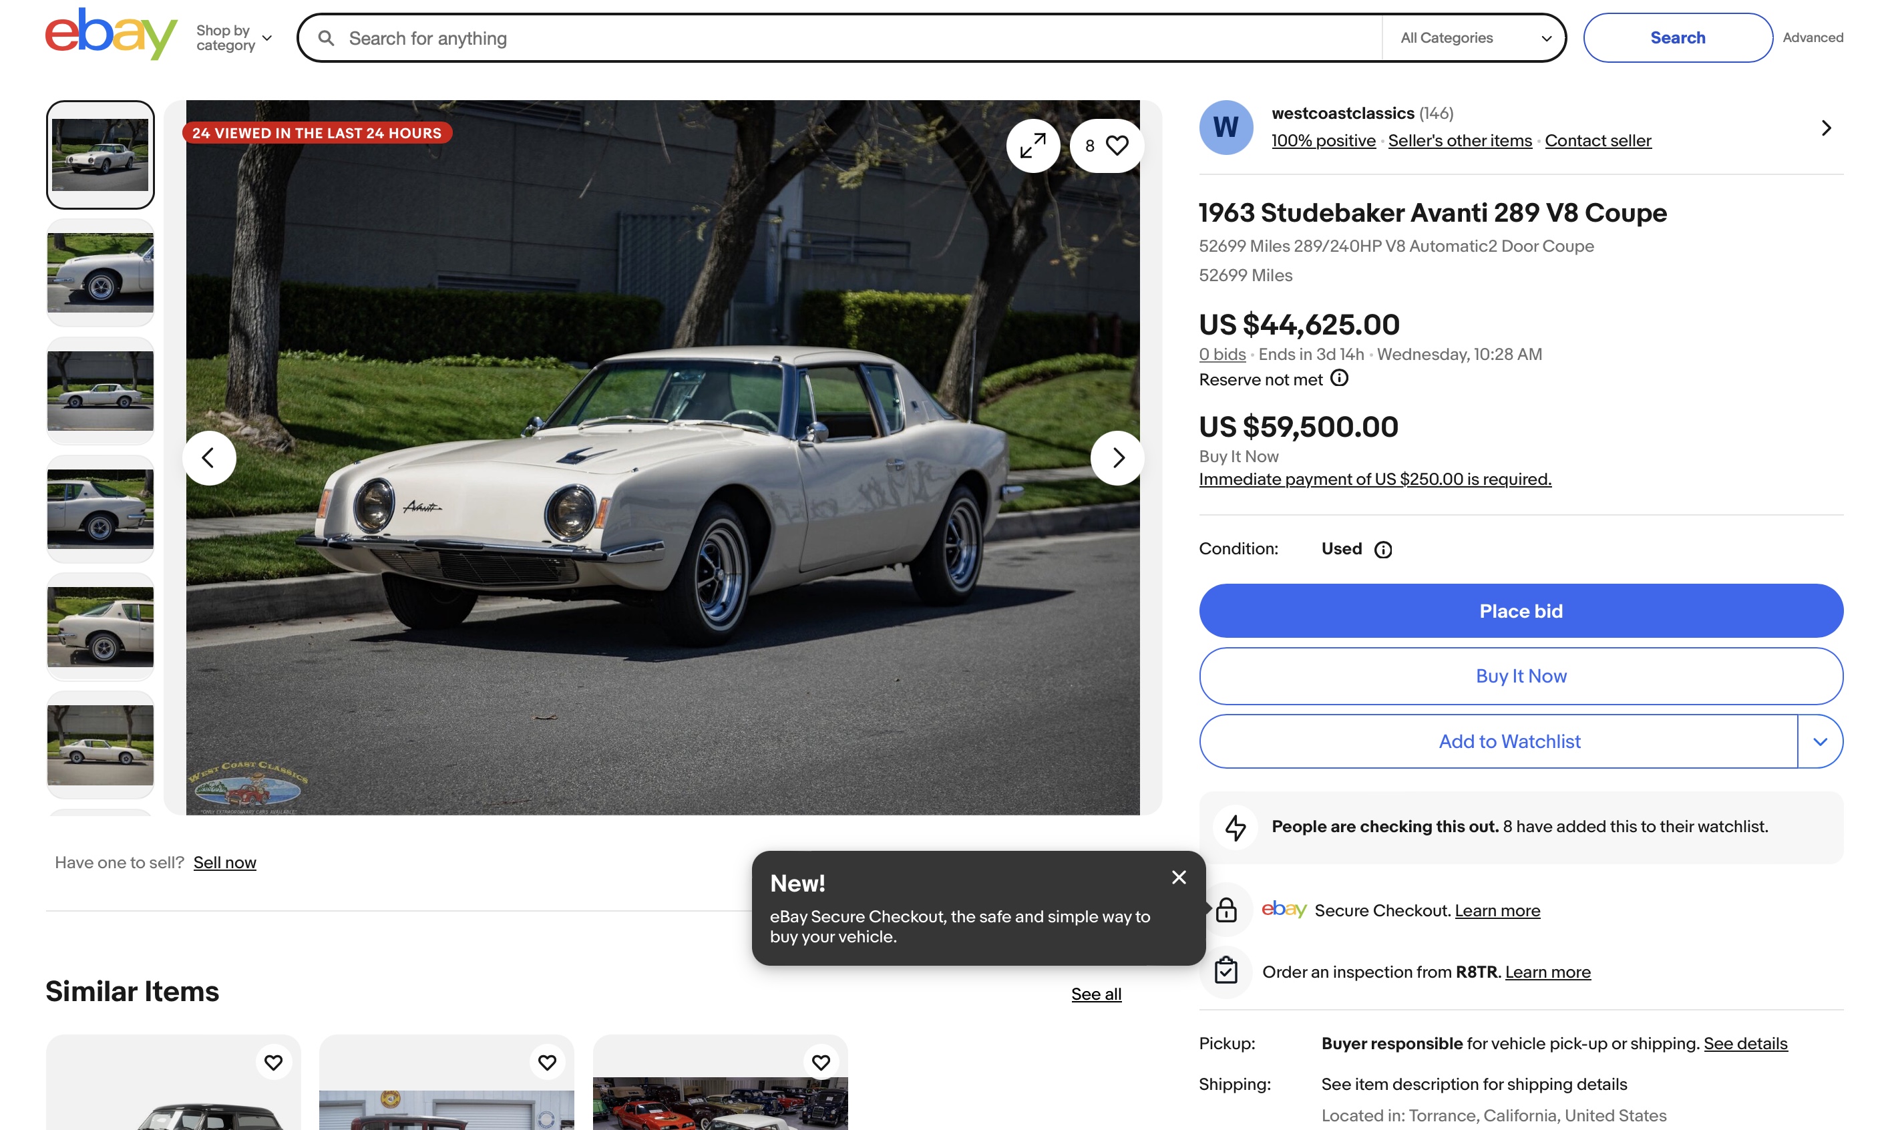This screenshot has width=1886, height=1130.
Task: Select second thumbnail showing front wheel closeup
Action: point(100,272)
